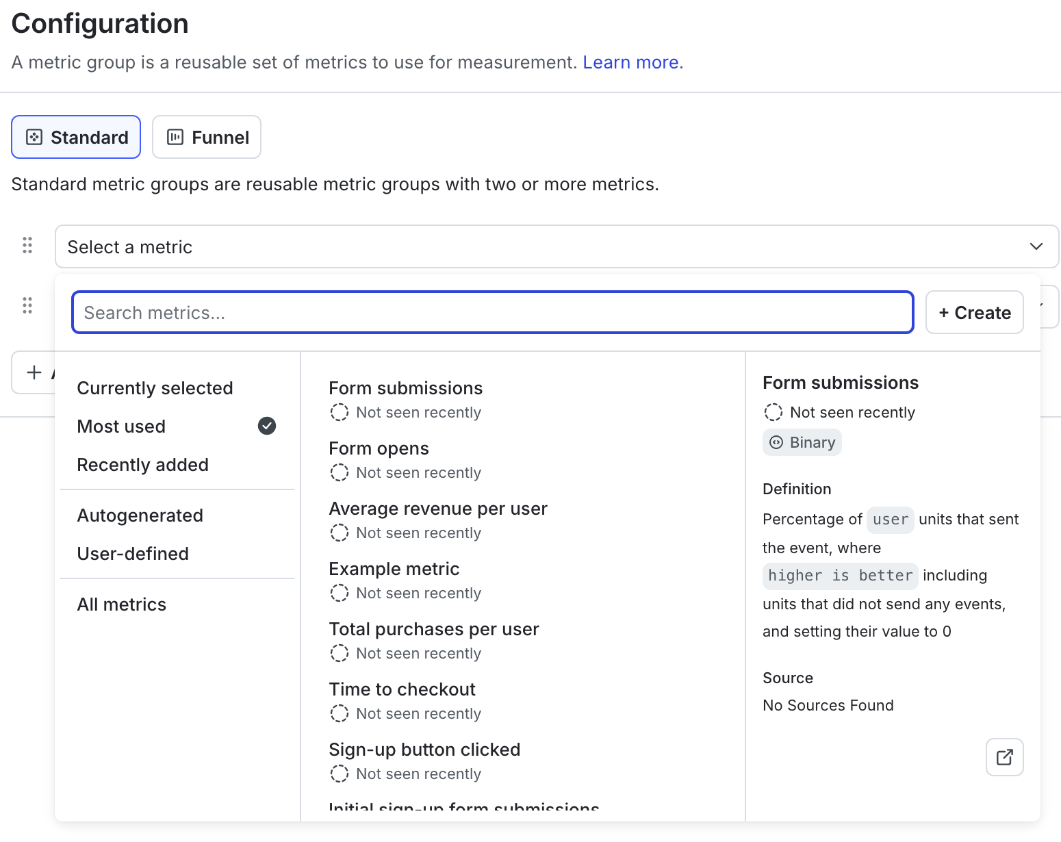Click the Not seen recently icon for Time to checkout
This screenshot has height=842, width=1061.
pyautogui.click(x=340, y=713)
